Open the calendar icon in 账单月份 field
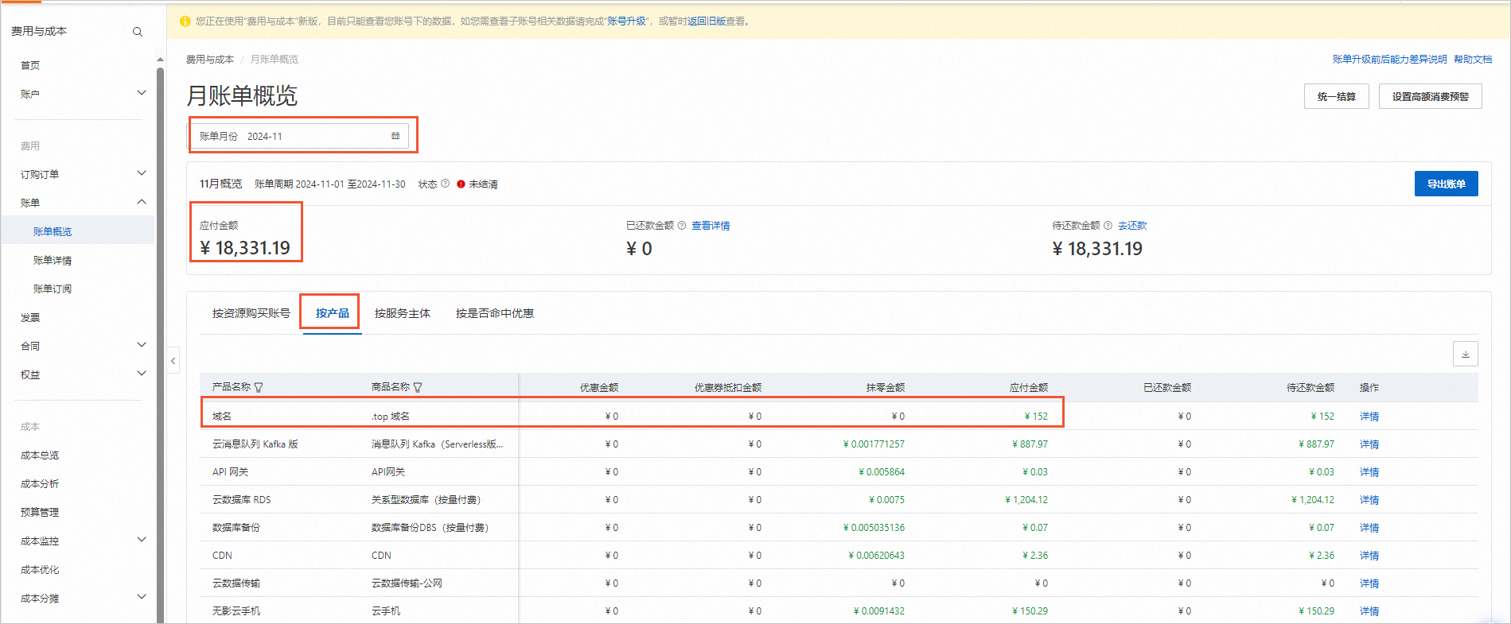This screenshot has height=624, width=1511. tap(395, 136)
